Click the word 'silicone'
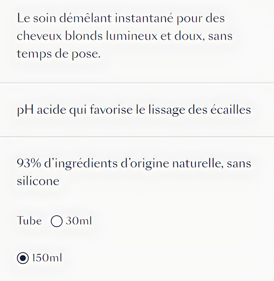Screen dimensions: 274x281 (38, 181)
